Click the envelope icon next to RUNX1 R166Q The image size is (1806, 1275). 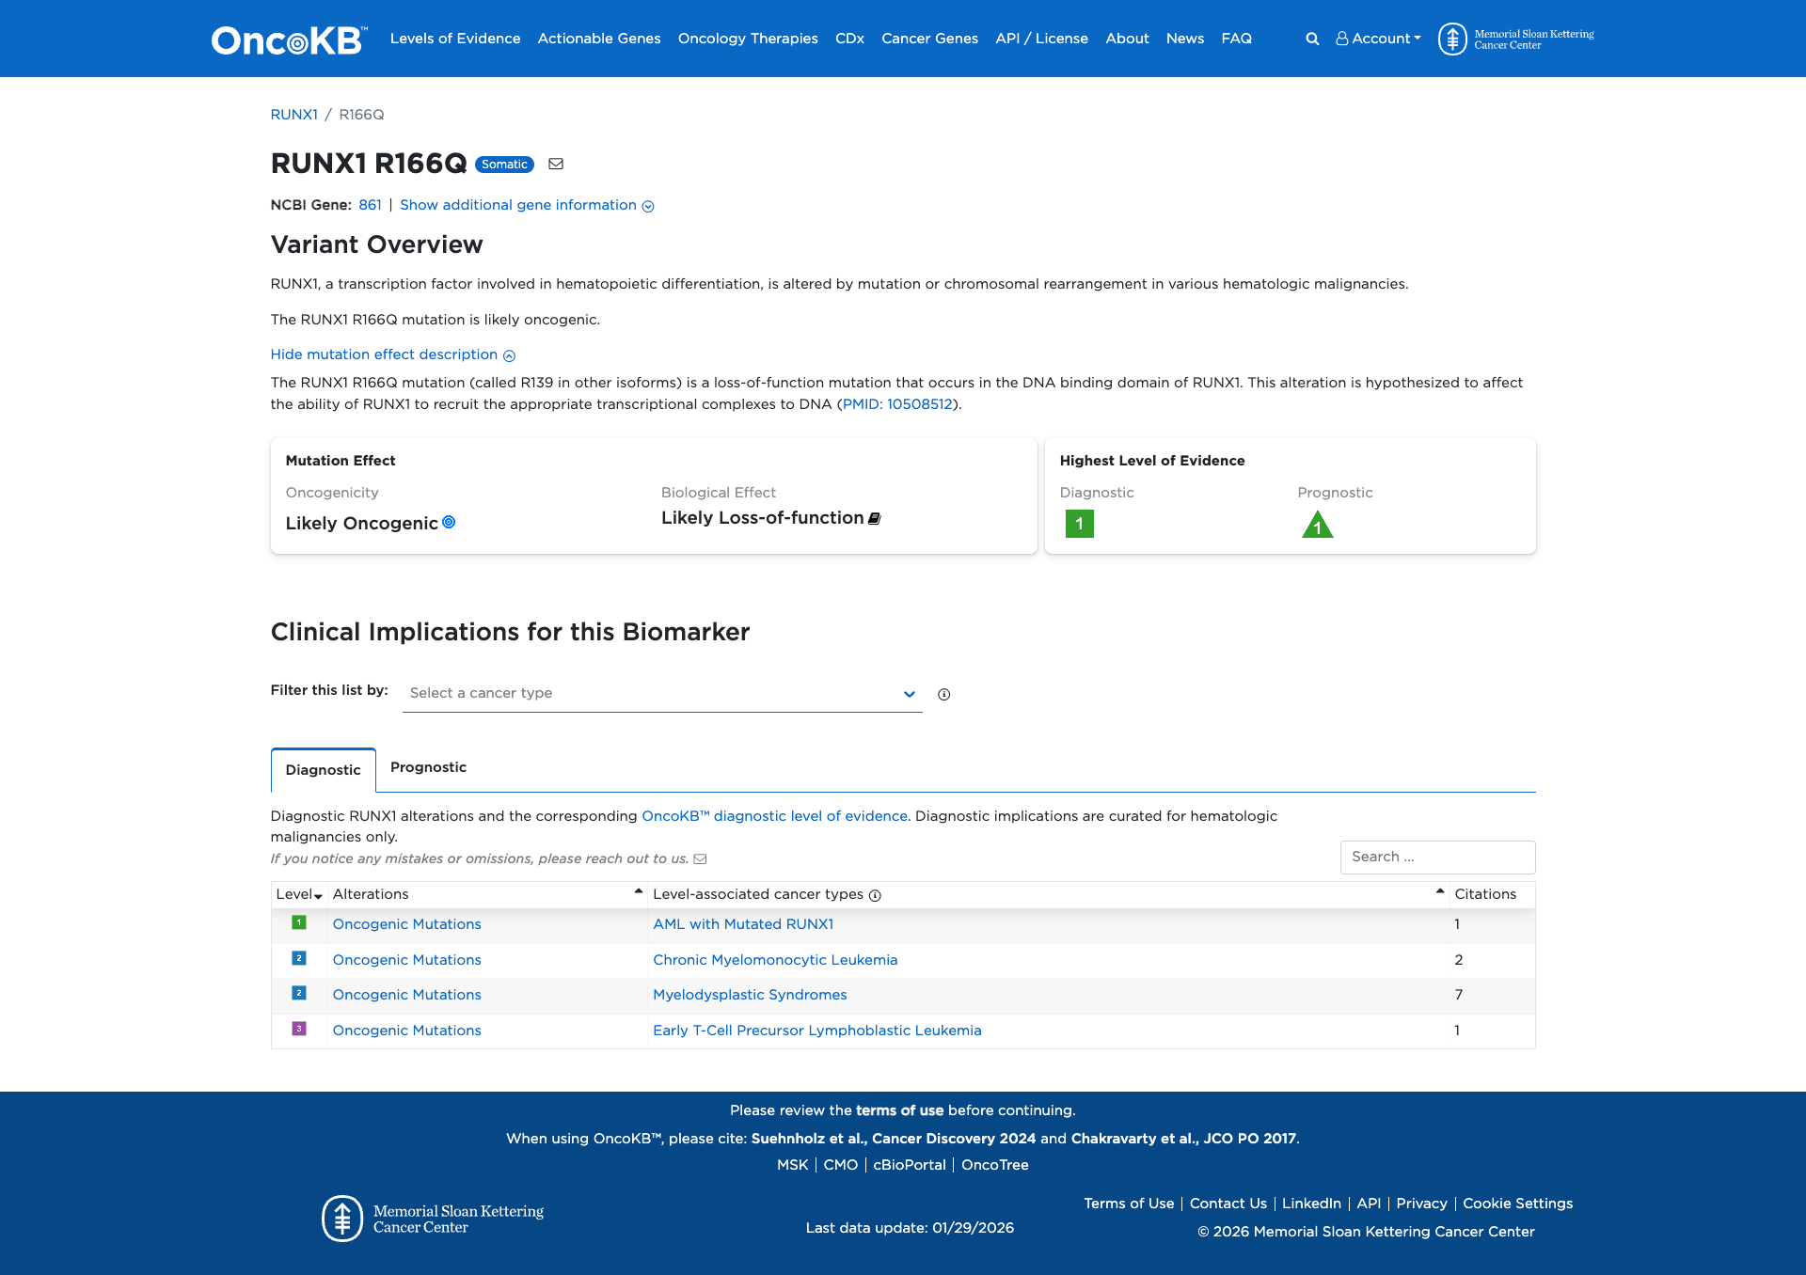(x=556, y=164)
